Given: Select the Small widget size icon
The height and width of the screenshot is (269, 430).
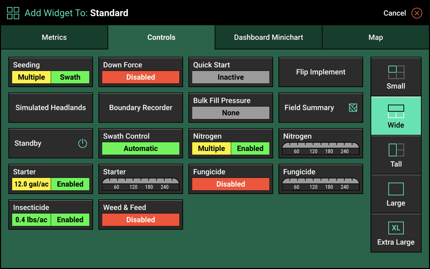Looking at the screenshot, I should [396, 72].
